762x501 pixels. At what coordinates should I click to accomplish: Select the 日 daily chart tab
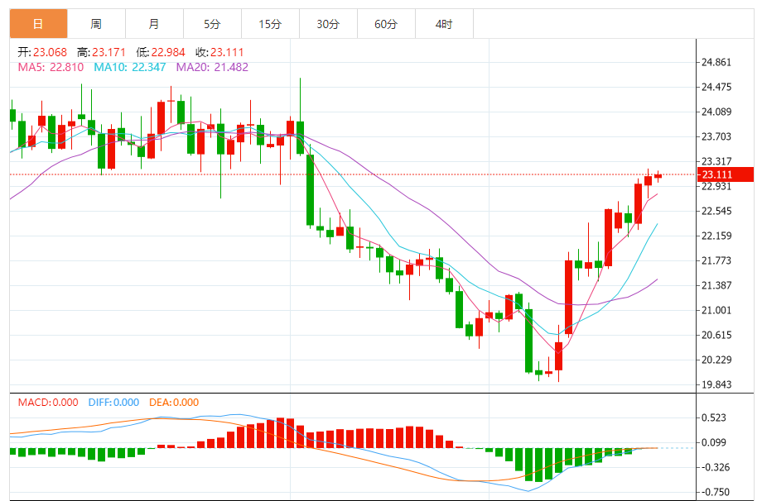point(38,24)
